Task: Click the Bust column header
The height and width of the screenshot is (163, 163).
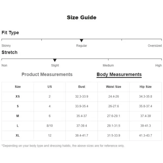Action: click(81, 87)
